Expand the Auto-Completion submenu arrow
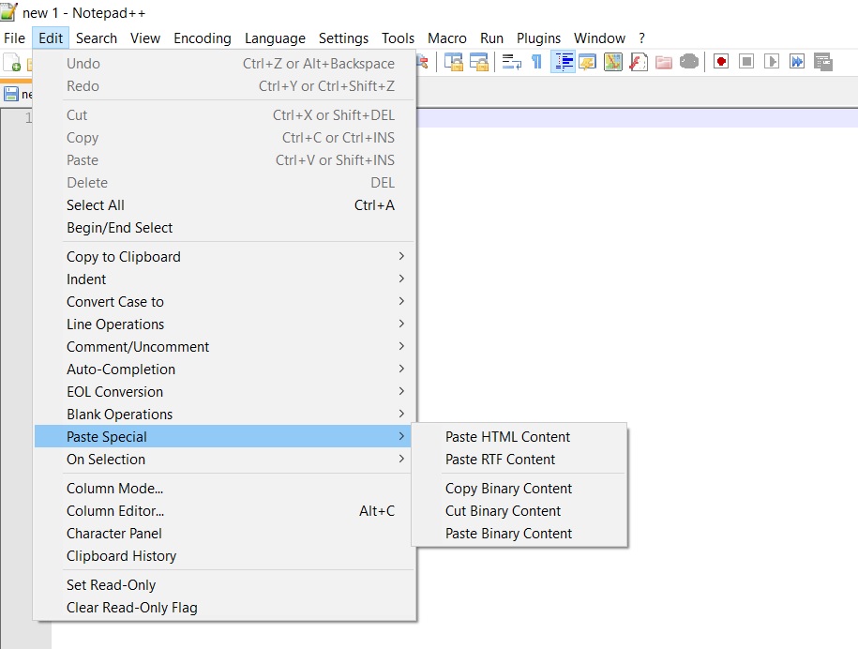This screenshot has height=649, width=858. click(x=401, y=369)
